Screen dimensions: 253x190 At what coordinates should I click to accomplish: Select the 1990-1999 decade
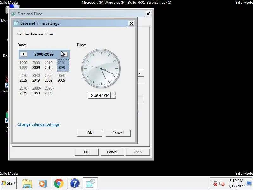(x=23, y=65)
